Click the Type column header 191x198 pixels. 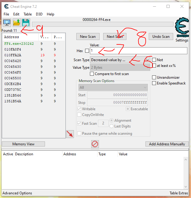[x=107, y=154]
